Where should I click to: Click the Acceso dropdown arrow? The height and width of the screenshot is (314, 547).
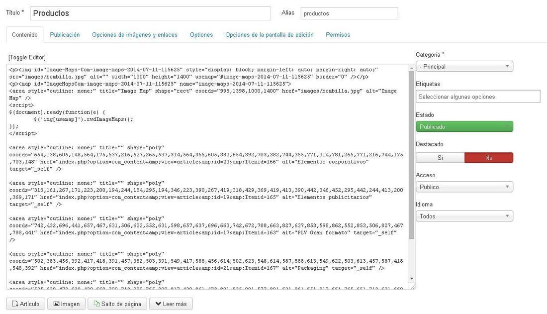click(507, 187)
